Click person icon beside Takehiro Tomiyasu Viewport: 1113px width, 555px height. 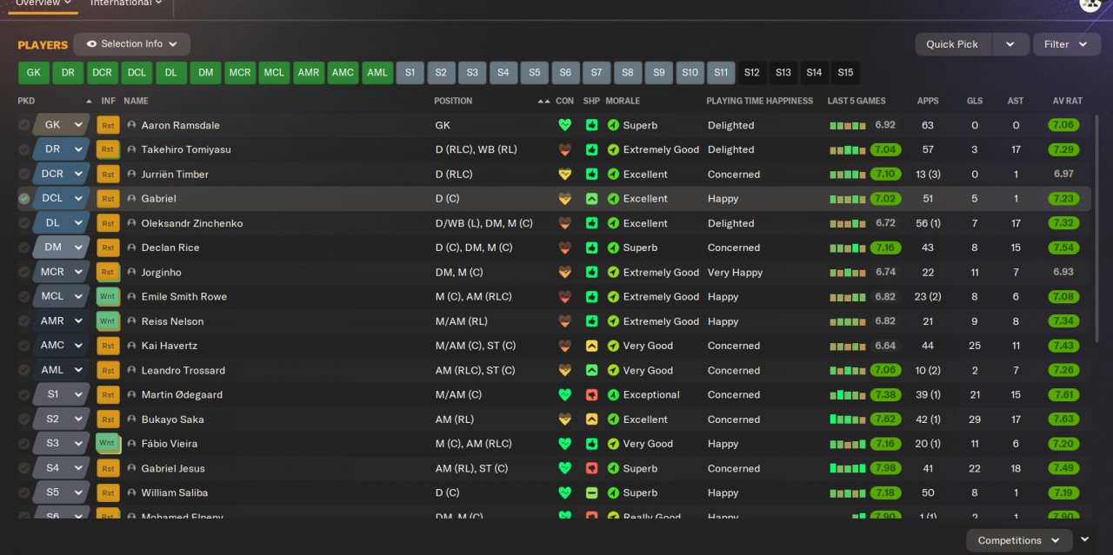[132, 149]
